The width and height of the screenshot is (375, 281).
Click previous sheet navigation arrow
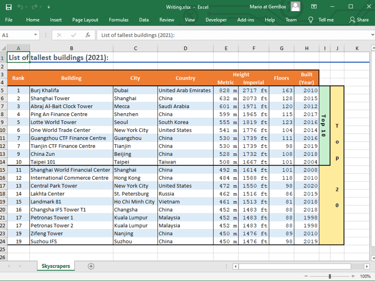9,266
